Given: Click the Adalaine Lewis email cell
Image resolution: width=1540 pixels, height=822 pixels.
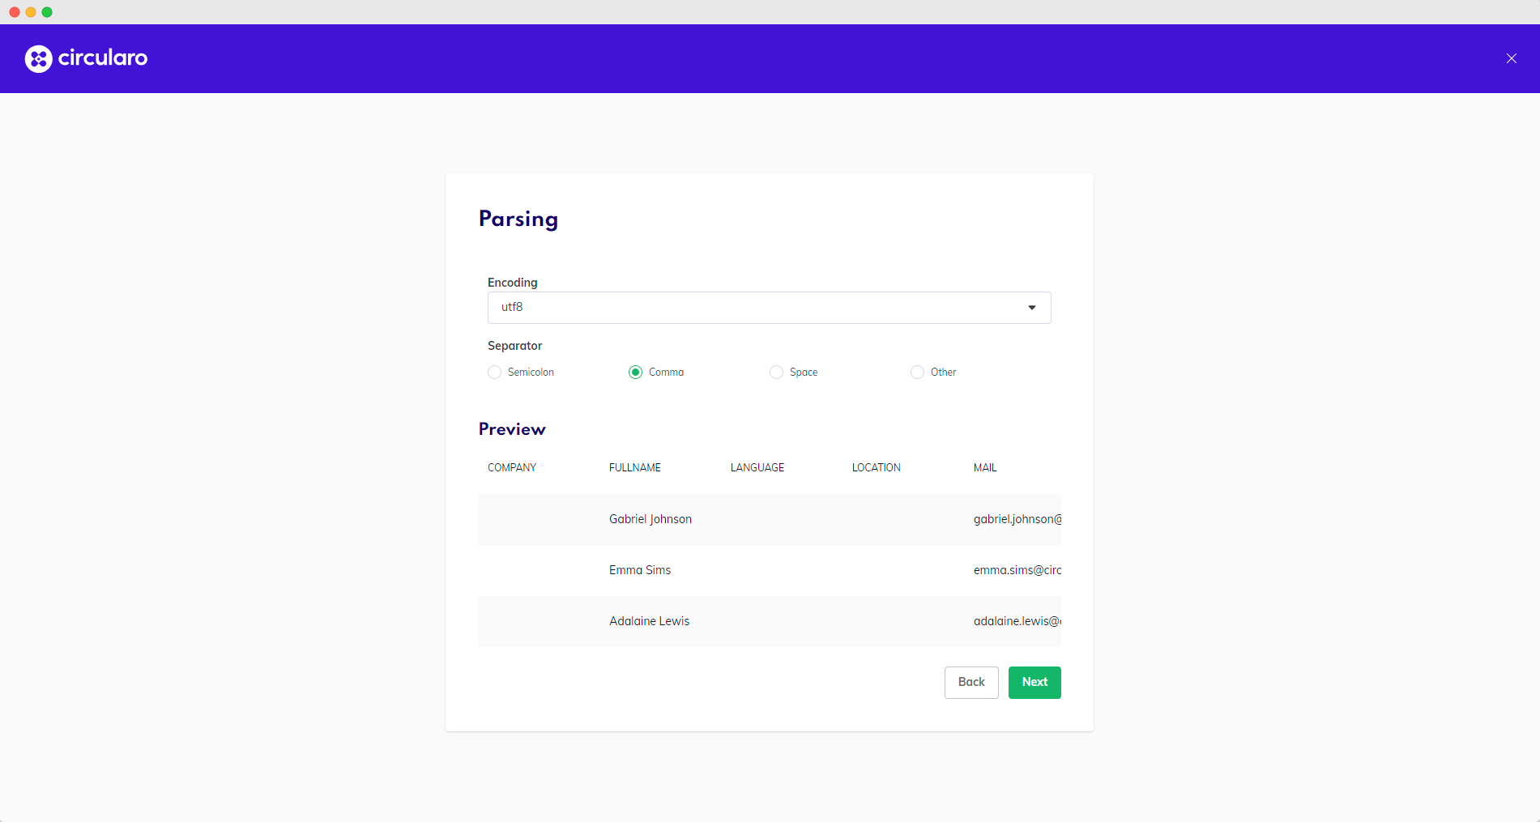Looking at the screenshot, I should click(1017, 621).
